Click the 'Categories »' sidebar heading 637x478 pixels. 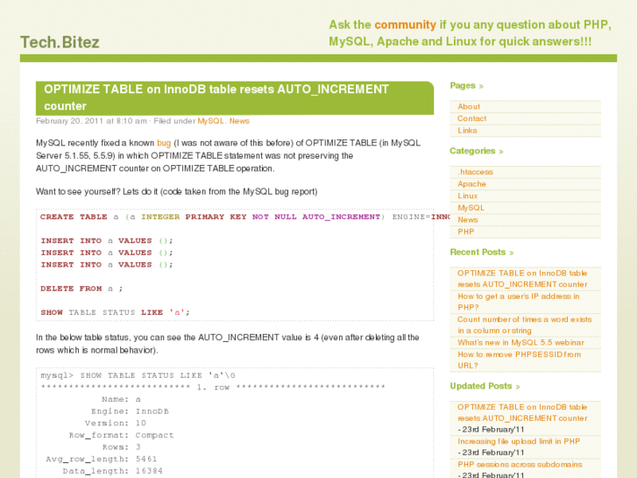coord(476,151)
